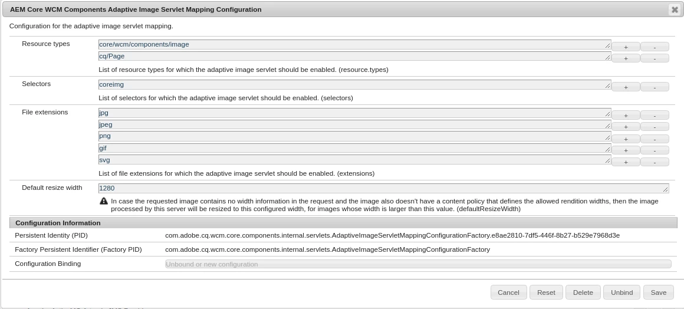
Task: Remove the png extension entry
Action: pyautogui.click(x=655, y=139)
